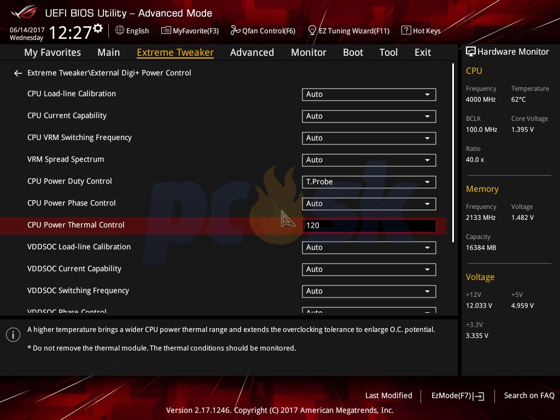This screenshot has height=420, width=560.
Task: Click the Hot Keys question mark icon
Action: [406, 31]
